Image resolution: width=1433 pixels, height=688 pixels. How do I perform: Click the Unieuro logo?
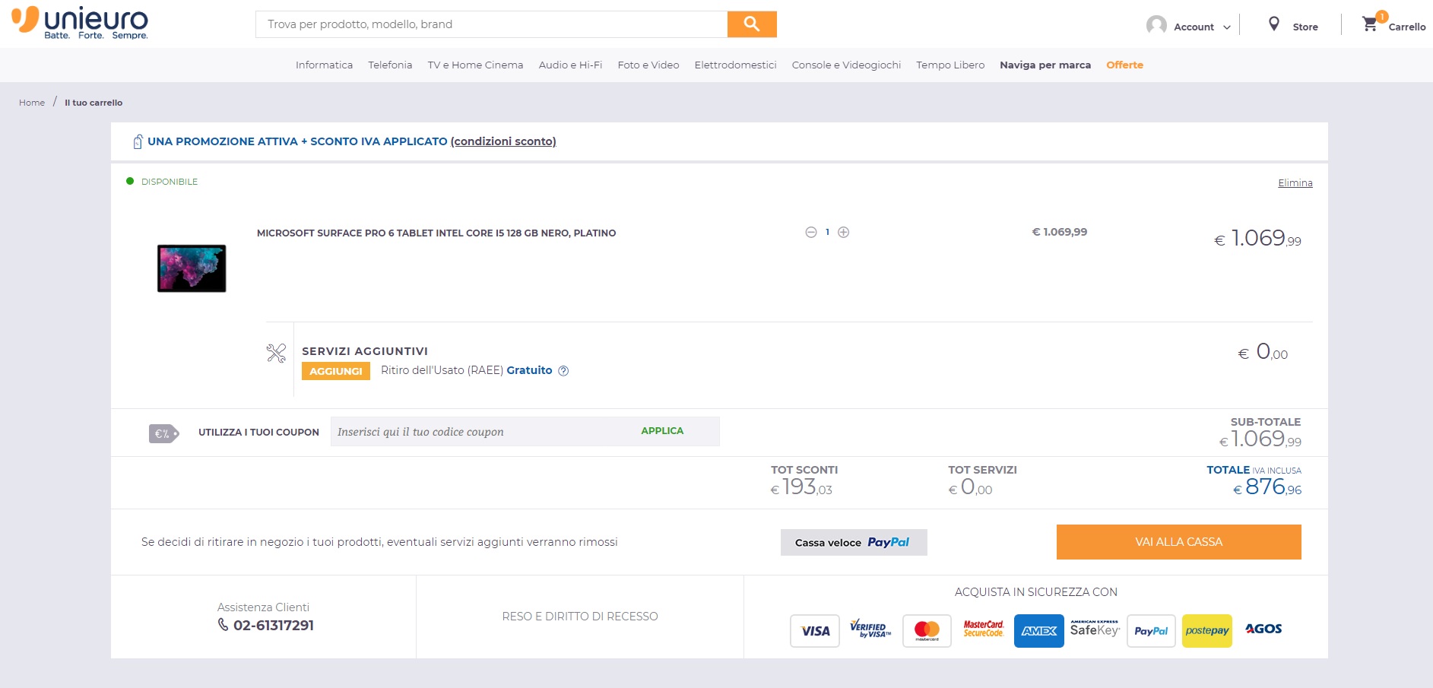pyautogui.click(x=80, y=23)
